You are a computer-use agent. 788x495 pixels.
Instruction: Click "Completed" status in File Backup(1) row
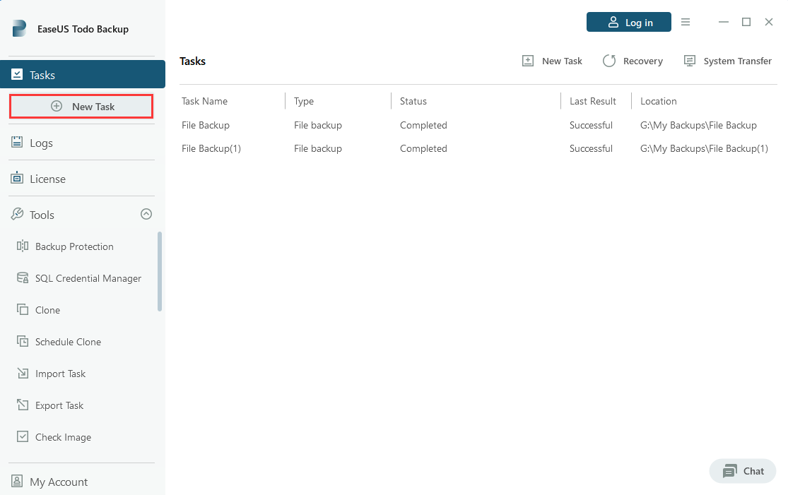(423, 148)
